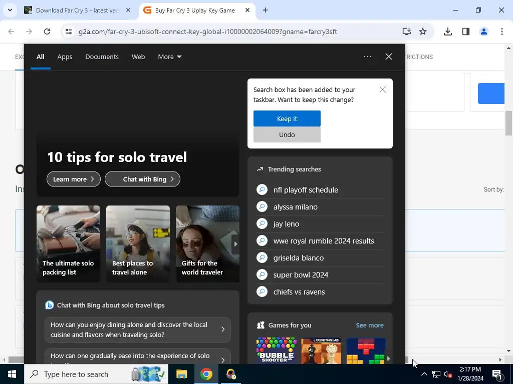The width and height of the screenshot is (513, 384).
Task: Search trending wwe royal rumble 2024 results
Action: coord(320,240)
